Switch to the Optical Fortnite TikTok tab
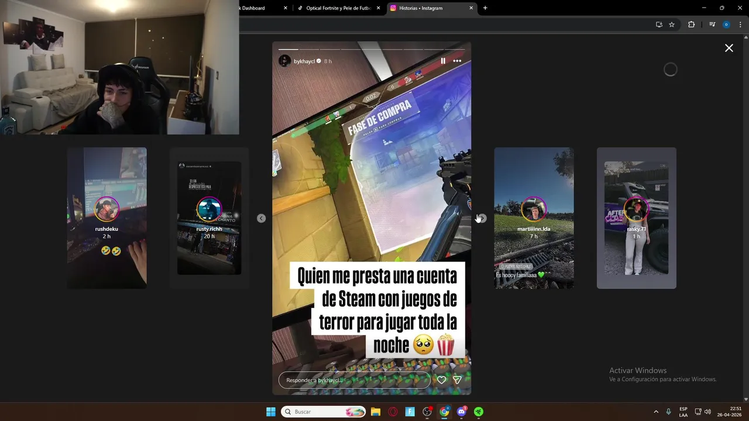Image resolution: width=749 pixels, height=421 pixels. (x=338, y=8)
